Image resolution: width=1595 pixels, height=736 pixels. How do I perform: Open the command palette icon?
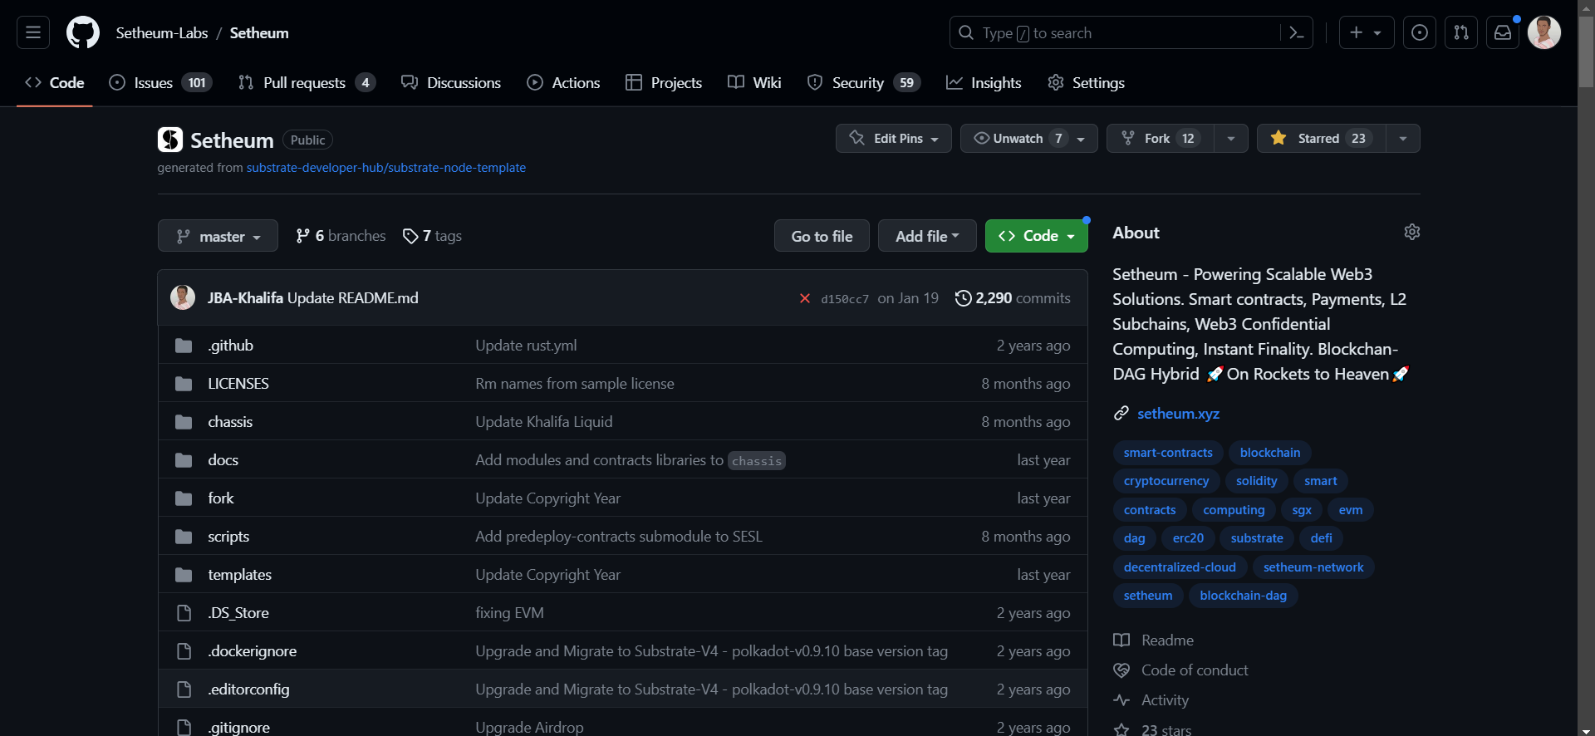[x=1296, y=32]
